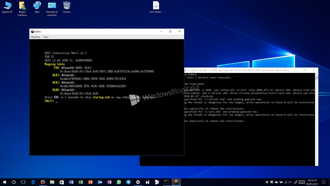Close the QEMU window
This screenshot has height=186, width=330.
tap(179, 32)
